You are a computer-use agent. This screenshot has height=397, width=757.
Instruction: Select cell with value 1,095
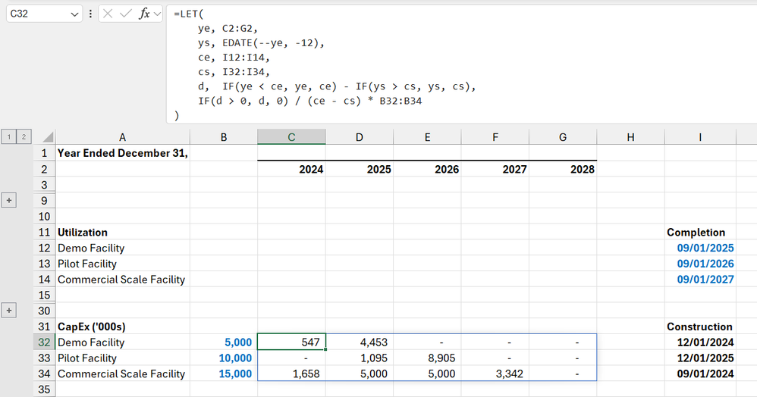pos(360,358)
